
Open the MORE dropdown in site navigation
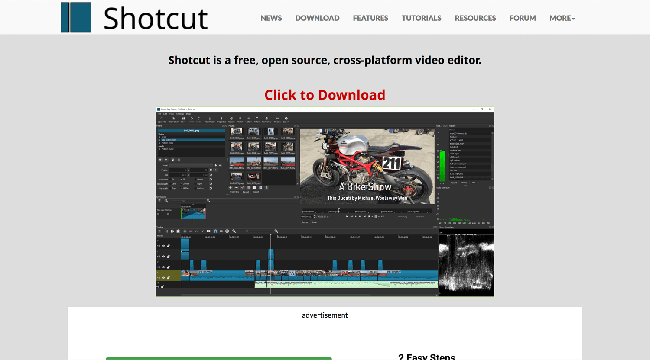562,18
